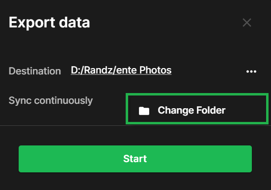Click the white folder glyph in the popup
The height and width of the screenshot is (190, 271).
pos(144,111)
